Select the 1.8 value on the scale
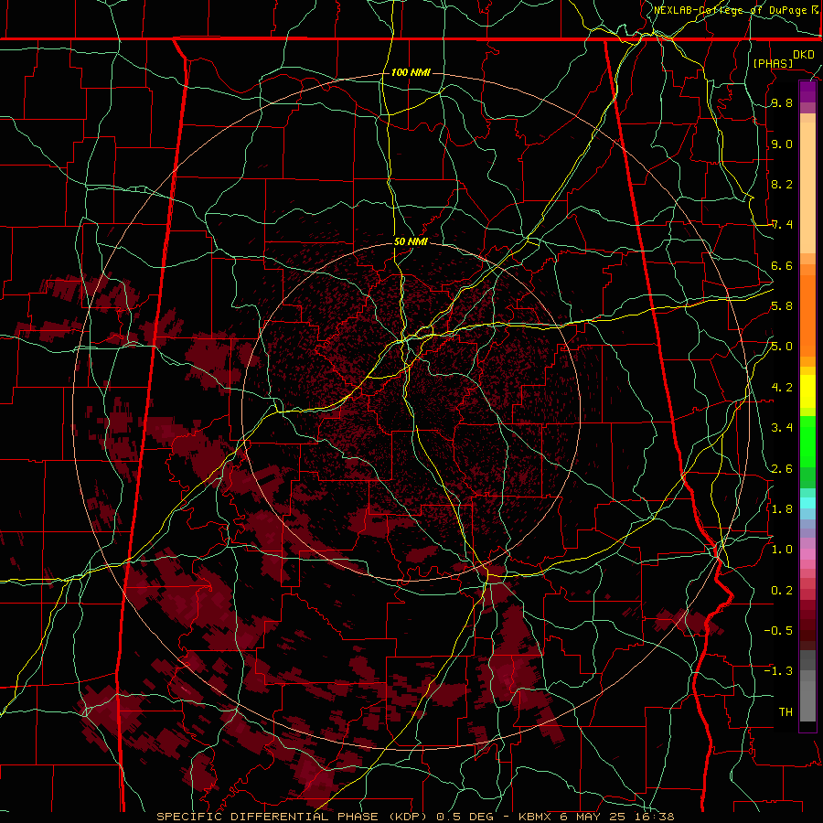823x823 pixels. coord(782,509)
